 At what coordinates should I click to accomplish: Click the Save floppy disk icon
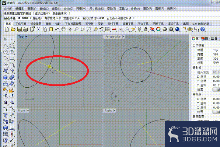[x=20, y=29]
